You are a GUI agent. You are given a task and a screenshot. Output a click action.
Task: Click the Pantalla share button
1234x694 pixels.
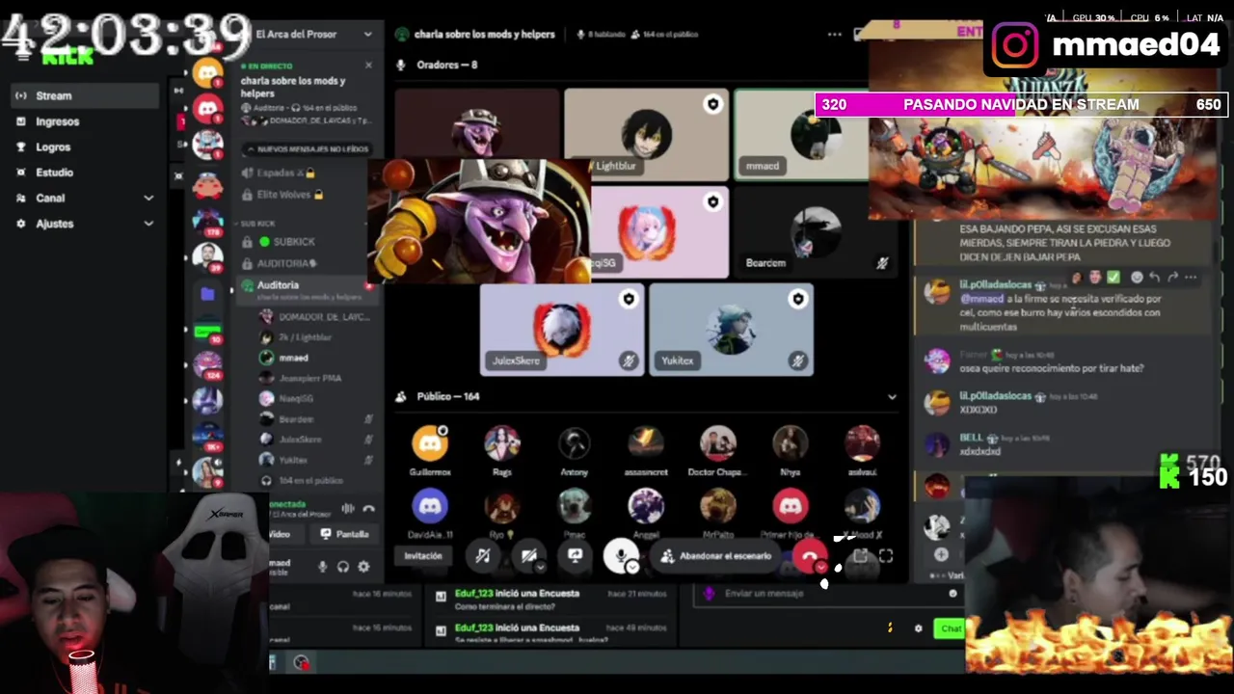[345, 534]
